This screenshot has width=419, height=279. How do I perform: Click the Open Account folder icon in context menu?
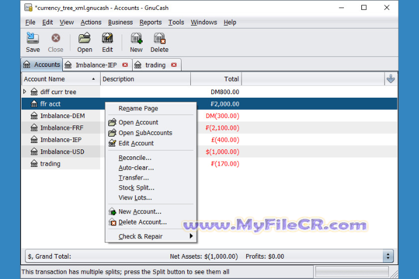pos(112,122)
